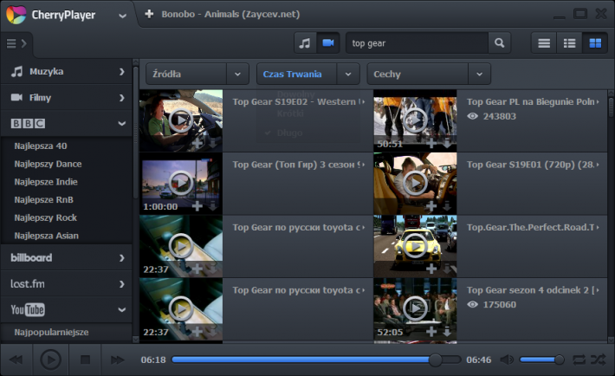Switch search to video mode
This screenshot has height=376, width=615.
328,42
